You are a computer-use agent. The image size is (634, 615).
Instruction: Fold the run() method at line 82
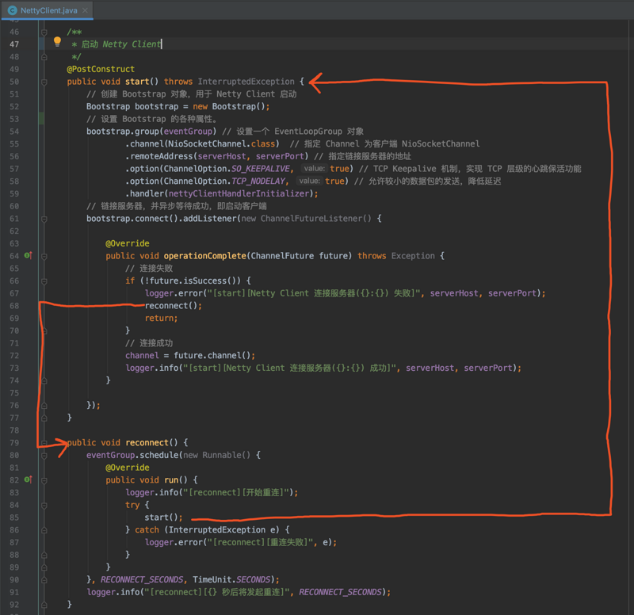44,479
